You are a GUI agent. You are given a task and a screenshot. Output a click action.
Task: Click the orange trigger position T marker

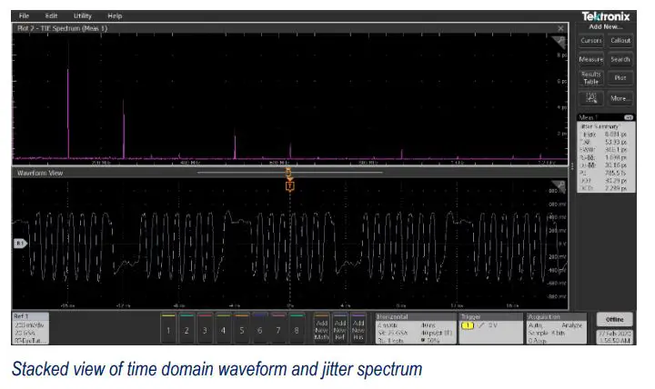[290, 186]
